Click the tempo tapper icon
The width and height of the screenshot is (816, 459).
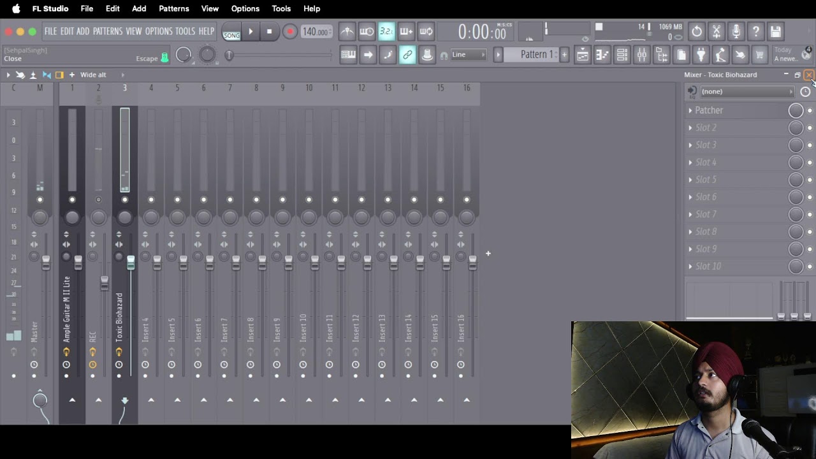(720, 55)
